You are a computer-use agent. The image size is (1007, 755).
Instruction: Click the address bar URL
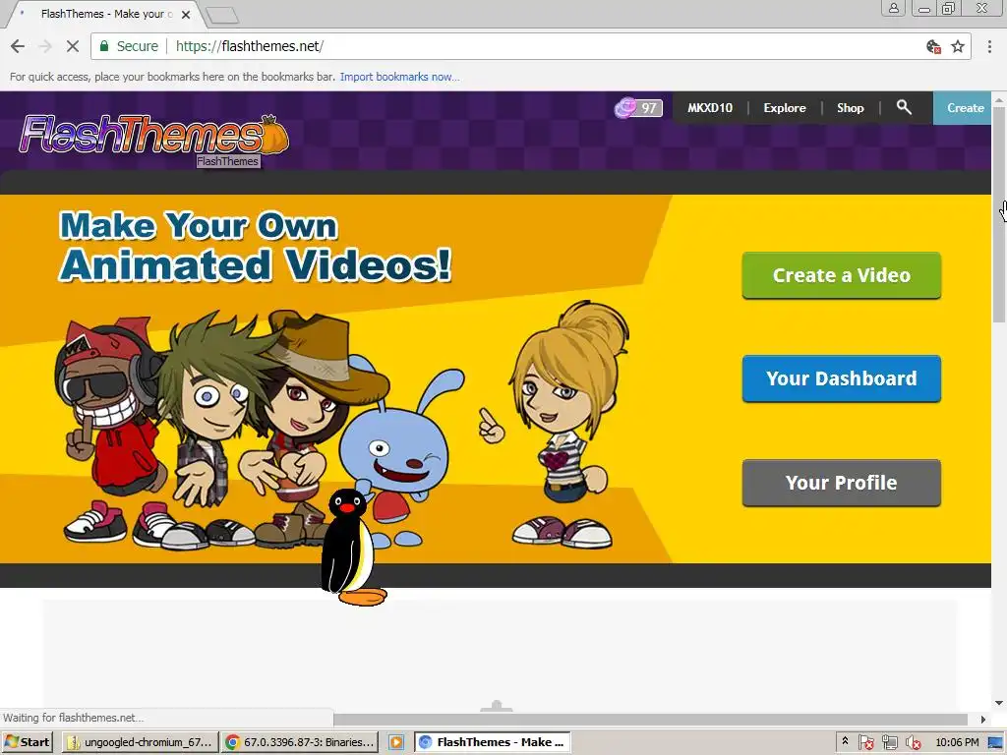pyautogui.click(x=250, y=46)
